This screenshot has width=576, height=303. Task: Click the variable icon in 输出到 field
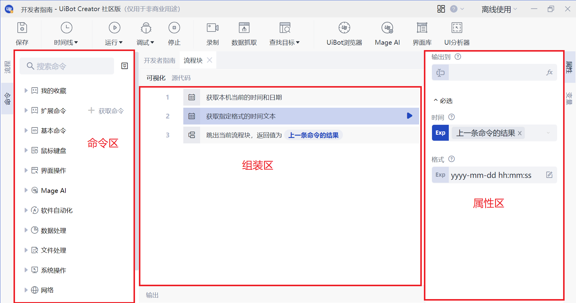(440, 73)
